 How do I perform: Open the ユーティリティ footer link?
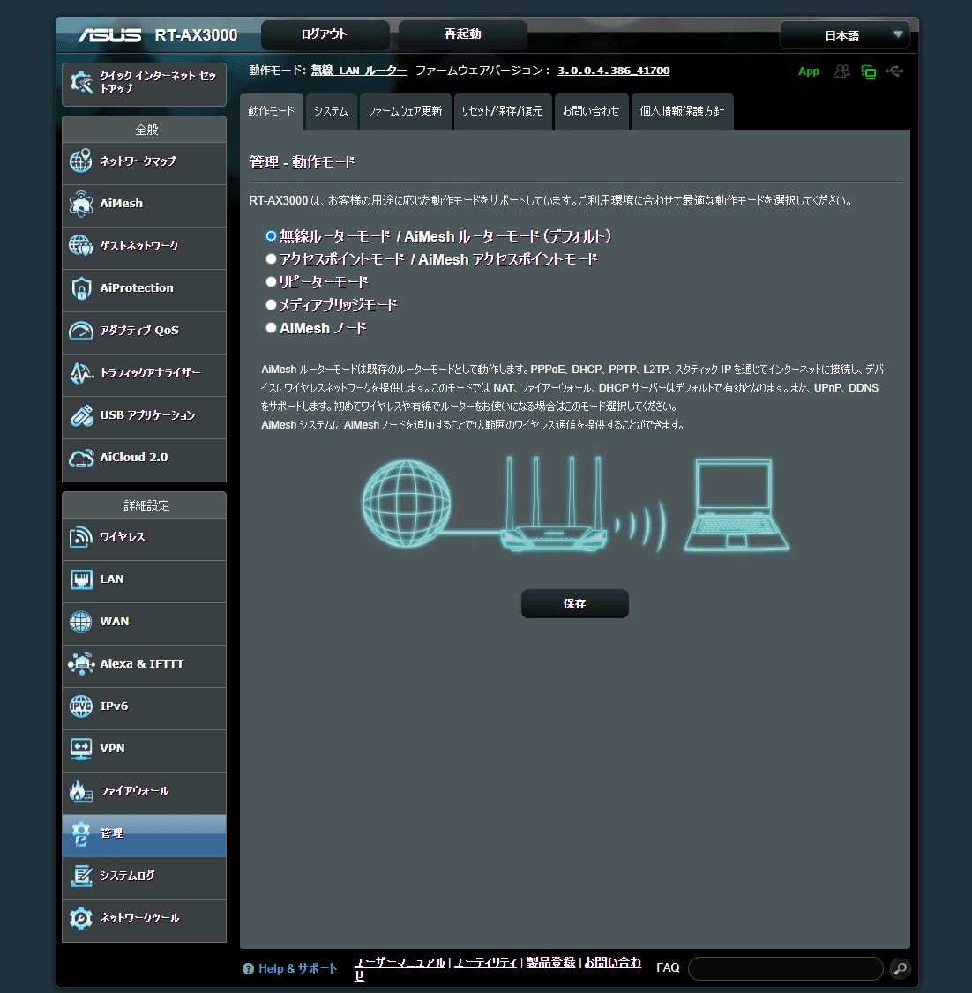coord(486,962)
